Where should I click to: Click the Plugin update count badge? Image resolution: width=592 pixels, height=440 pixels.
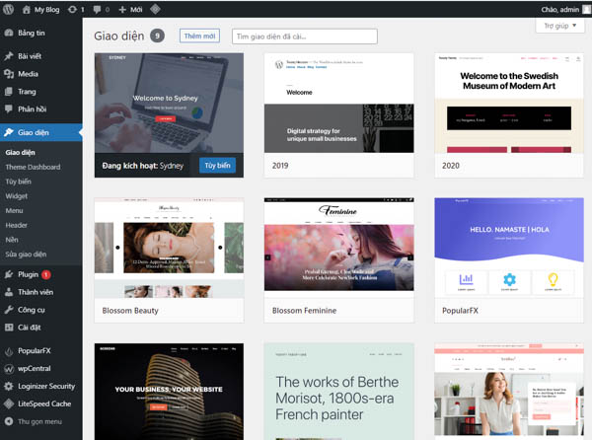point(46,274)
